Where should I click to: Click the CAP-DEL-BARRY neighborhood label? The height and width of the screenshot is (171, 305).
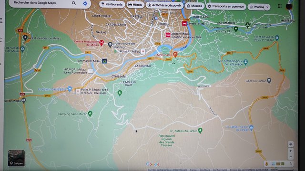click(116, 24)
